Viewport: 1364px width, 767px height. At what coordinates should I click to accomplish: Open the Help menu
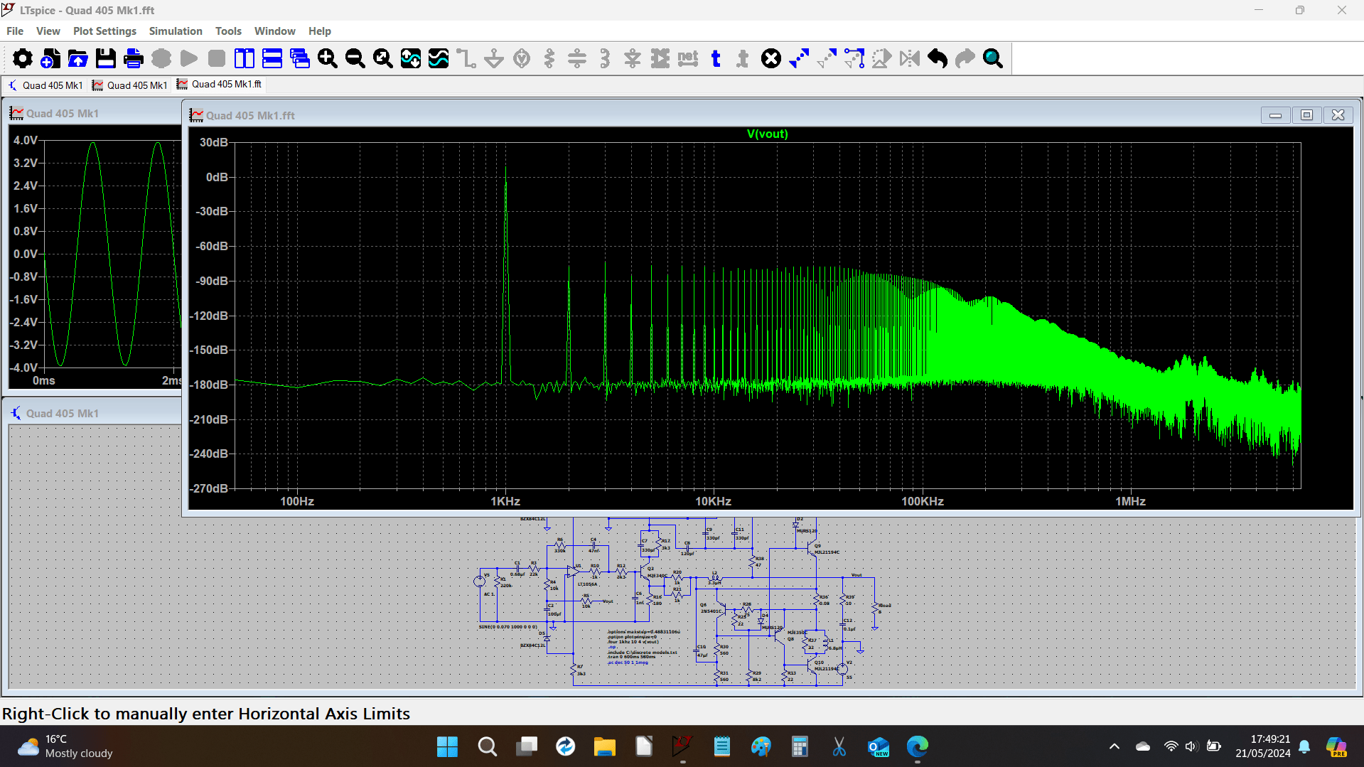click(x=320, y=31)
